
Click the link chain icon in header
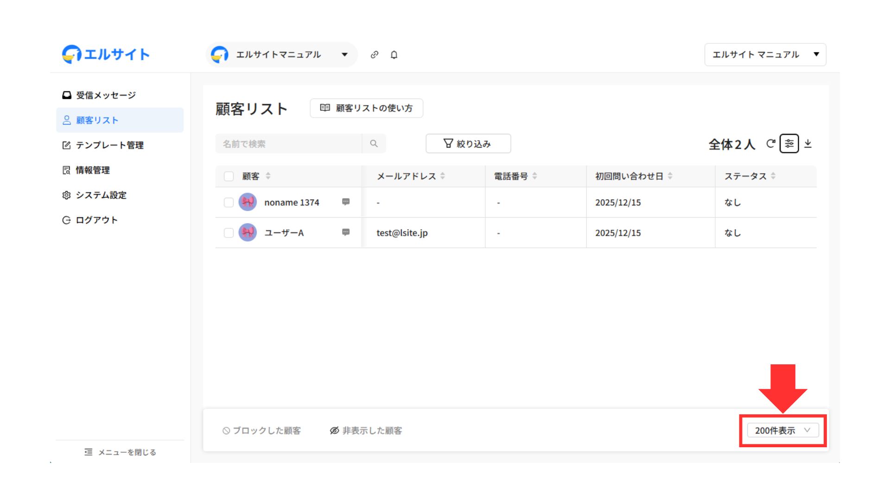374,55
